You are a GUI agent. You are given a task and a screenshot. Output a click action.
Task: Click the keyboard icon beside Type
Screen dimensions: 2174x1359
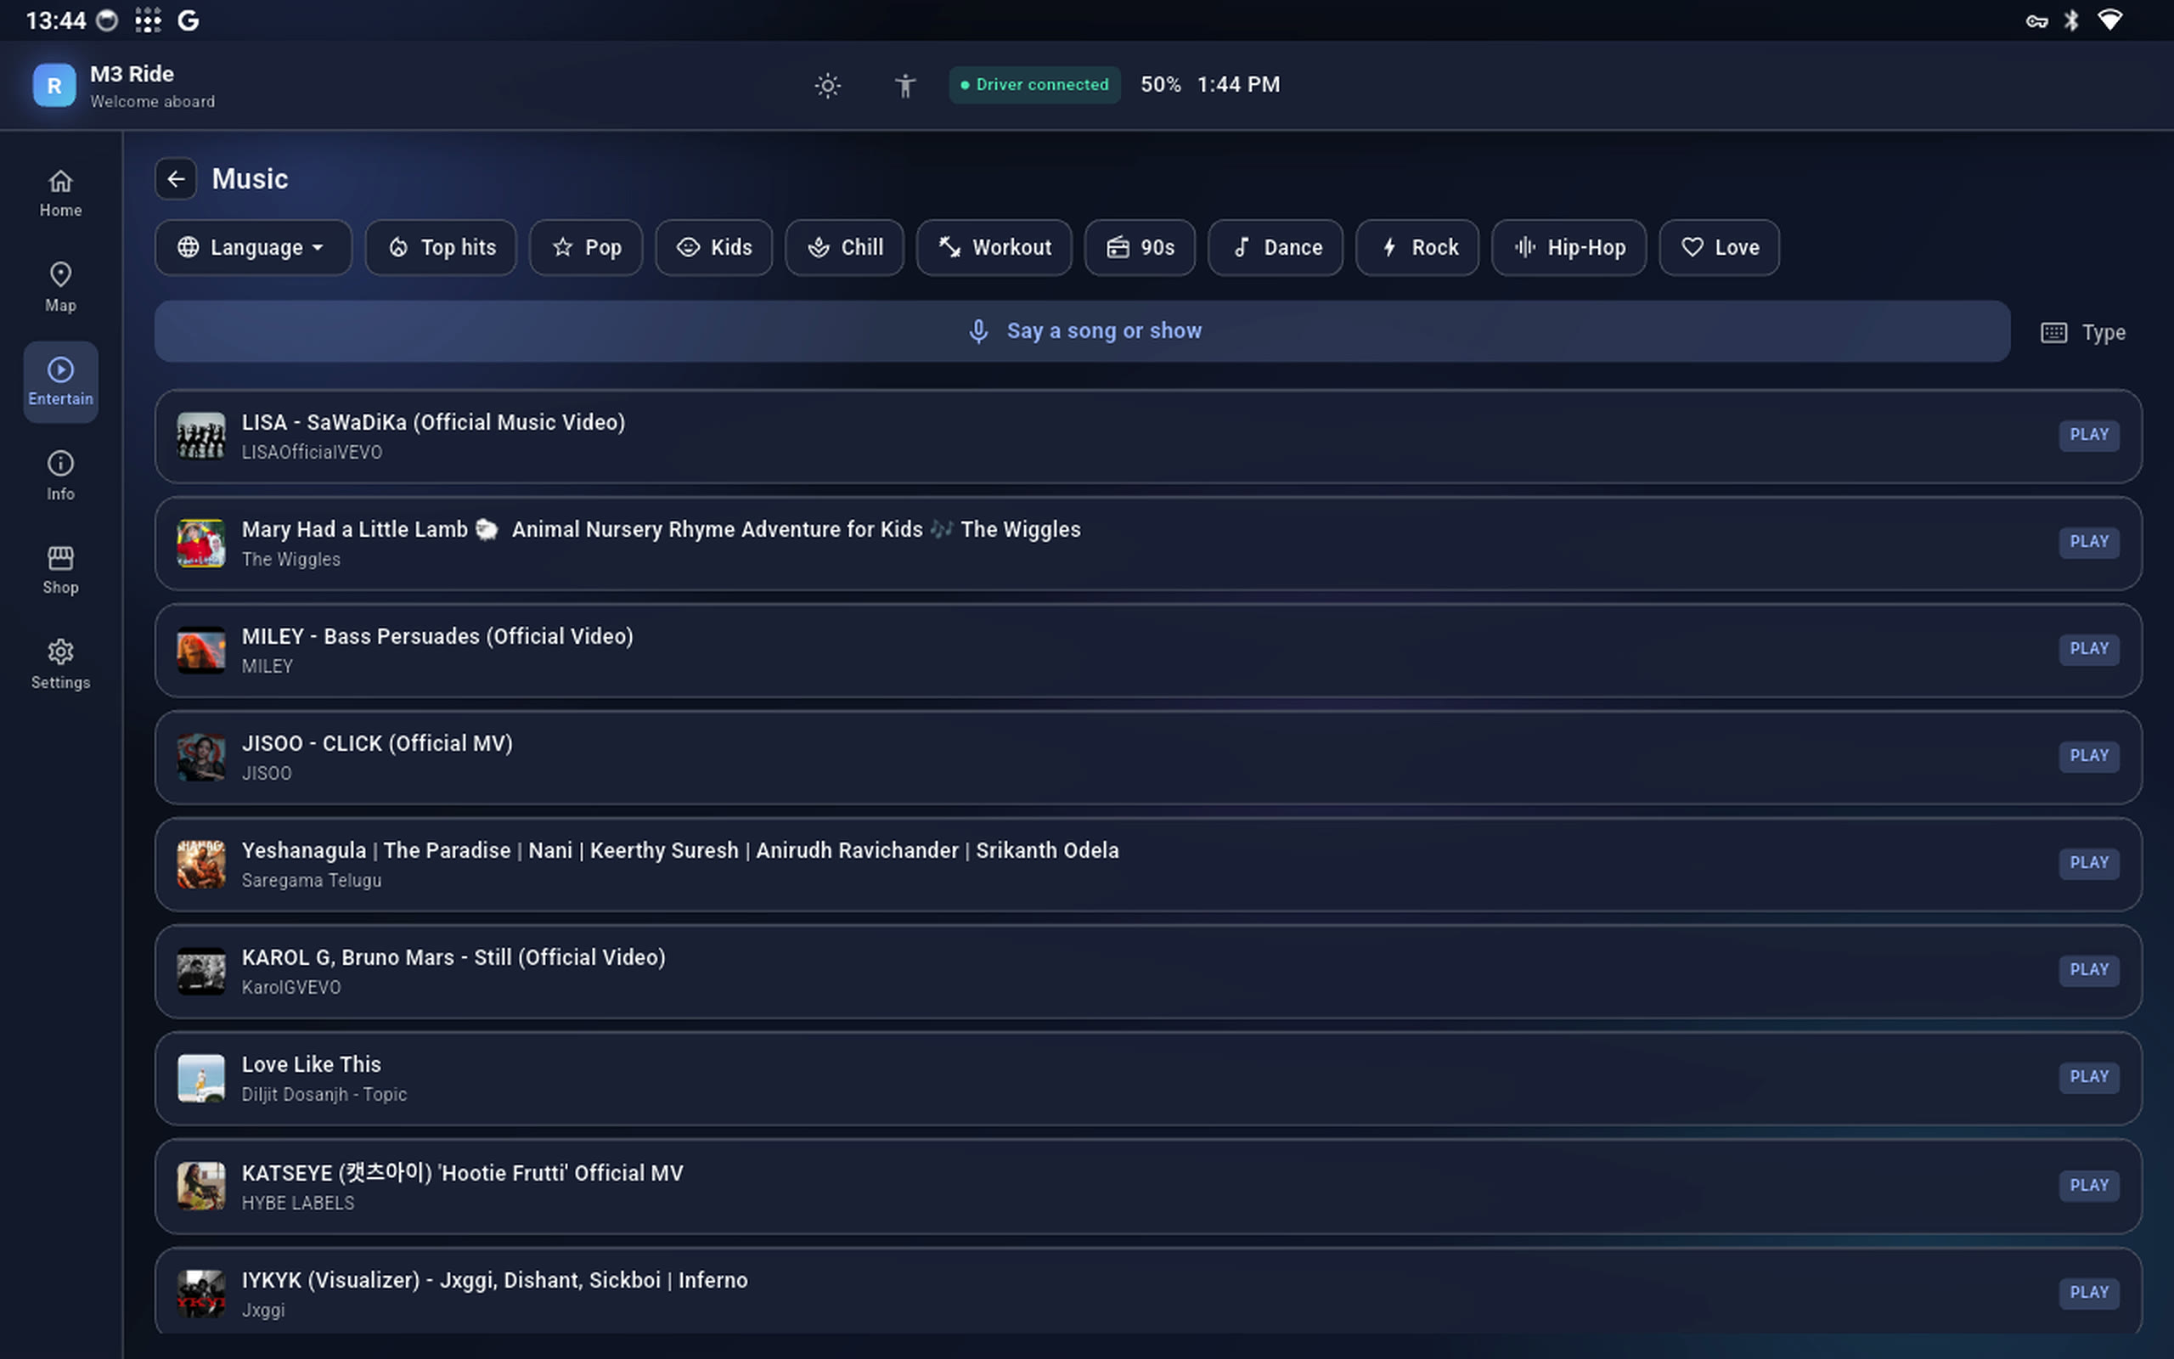point(2053,333)
